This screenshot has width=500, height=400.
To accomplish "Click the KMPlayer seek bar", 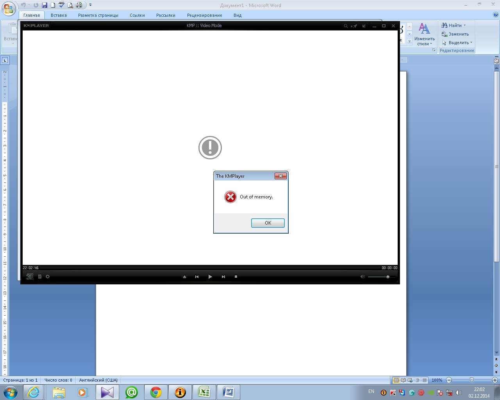I will (x=210, y=268).
